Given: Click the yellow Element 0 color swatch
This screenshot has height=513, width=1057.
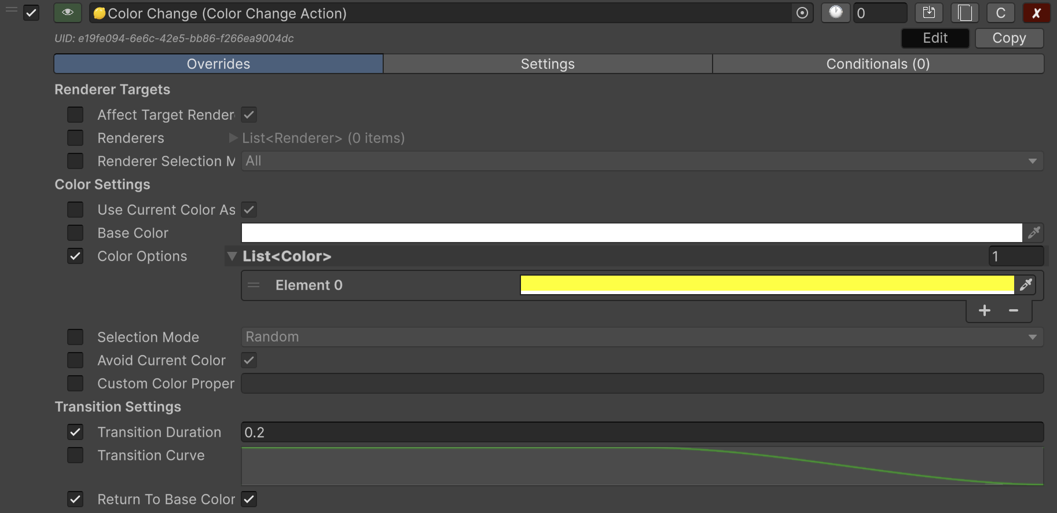Looking at the screenshot, I should [x=767, y=284].
